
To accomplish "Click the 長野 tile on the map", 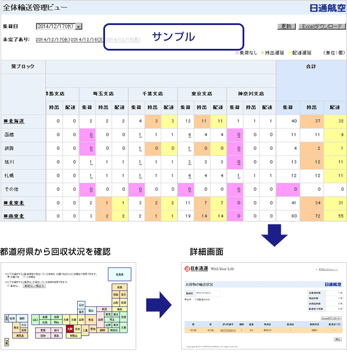I will tap(100, 320).
